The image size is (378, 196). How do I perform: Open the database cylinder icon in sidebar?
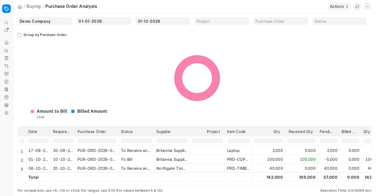(x=6, y=97)
